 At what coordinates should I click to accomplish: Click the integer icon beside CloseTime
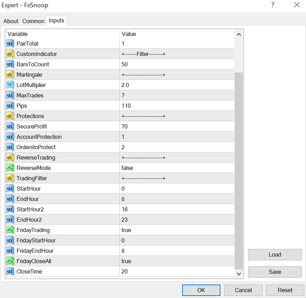(x=10, y=271)
